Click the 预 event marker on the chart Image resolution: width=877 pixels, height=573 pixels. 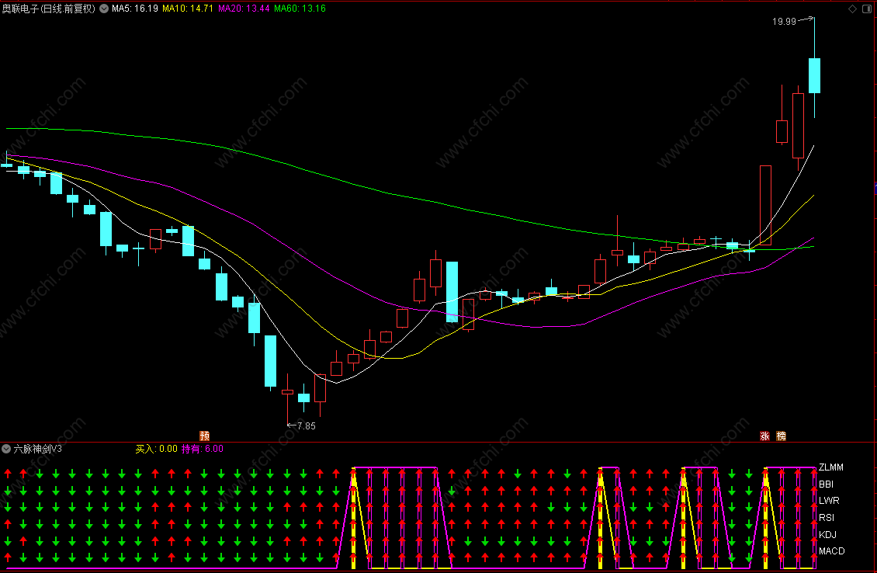(x=205, y=436)
